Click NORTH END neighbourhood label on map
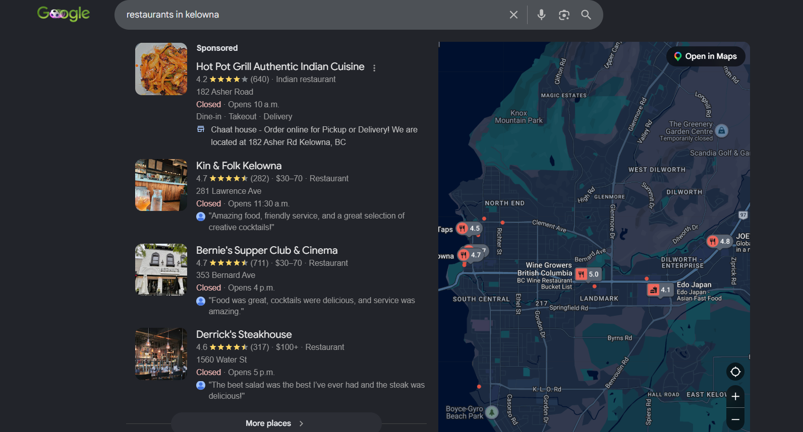The image size is (803, 432). tap(504, 203)
